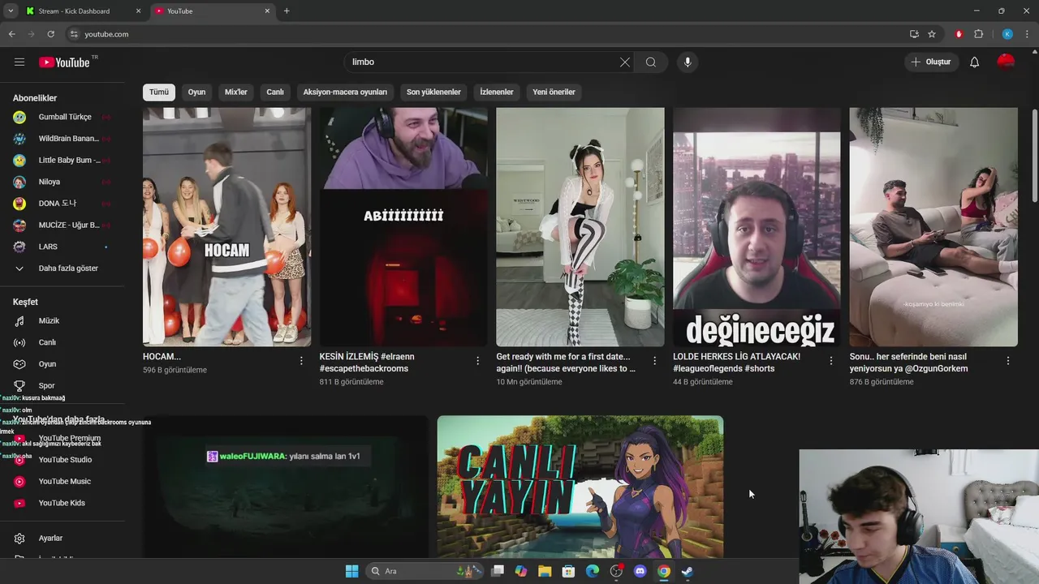Go back with the browser back arrow
The width and height of the screenshot is (1039, 584).
click(11, 34)
